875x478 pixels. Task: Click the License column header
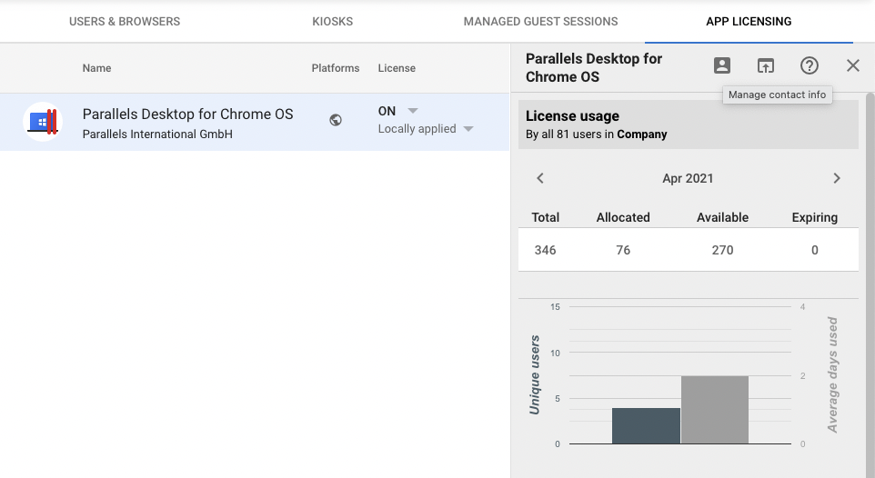tap(397, 68)
